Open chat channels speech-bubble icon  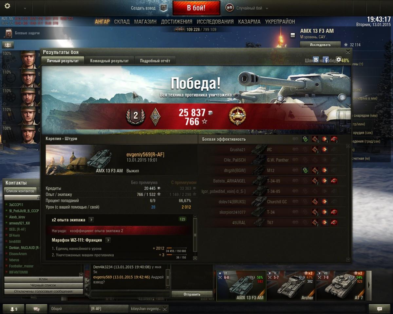pyautogui.click(x=36, y=308)
